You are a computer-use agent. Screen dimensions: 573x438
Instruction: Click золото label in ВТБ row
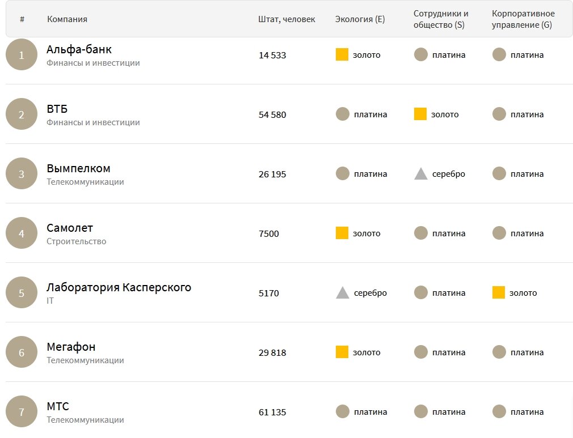(445, 114)
